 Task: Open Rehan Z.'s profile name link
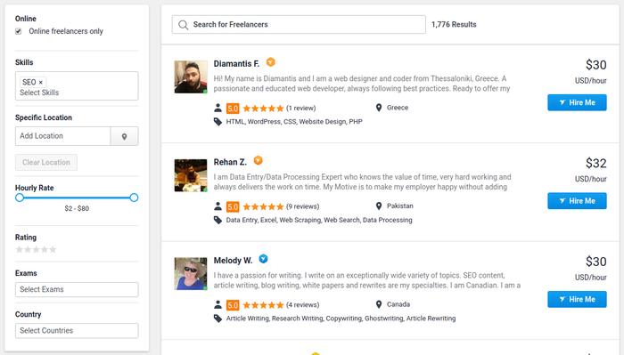(230, 162)
